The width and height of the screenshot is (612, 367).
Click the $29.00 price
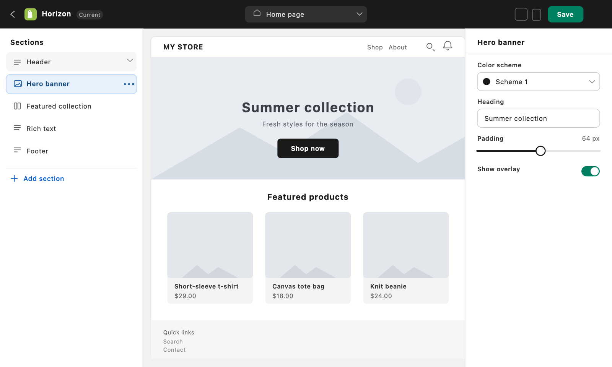point(185,296)
